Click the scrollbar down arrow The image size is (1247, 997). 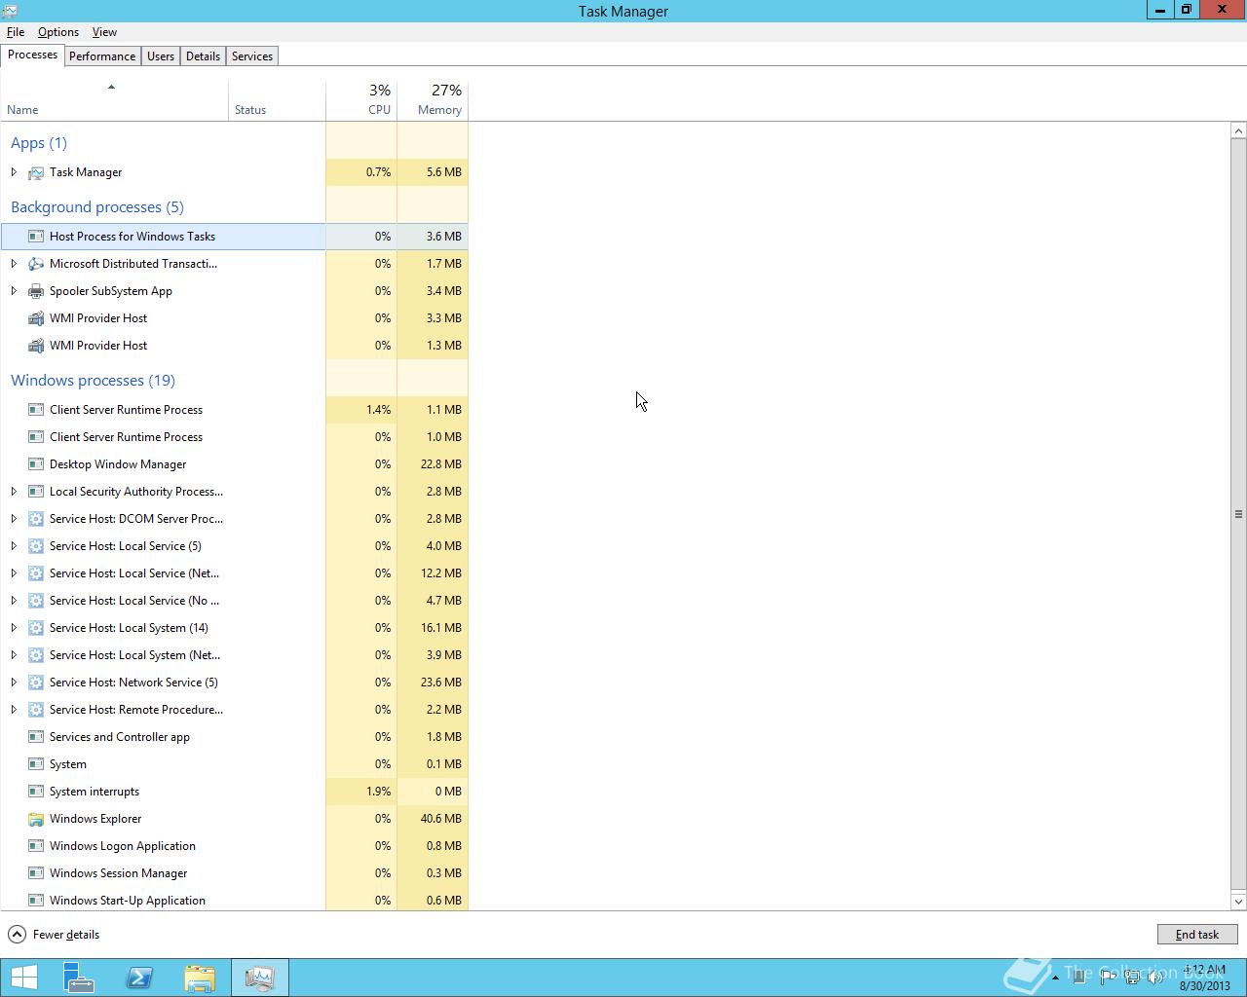(1238, 902)
